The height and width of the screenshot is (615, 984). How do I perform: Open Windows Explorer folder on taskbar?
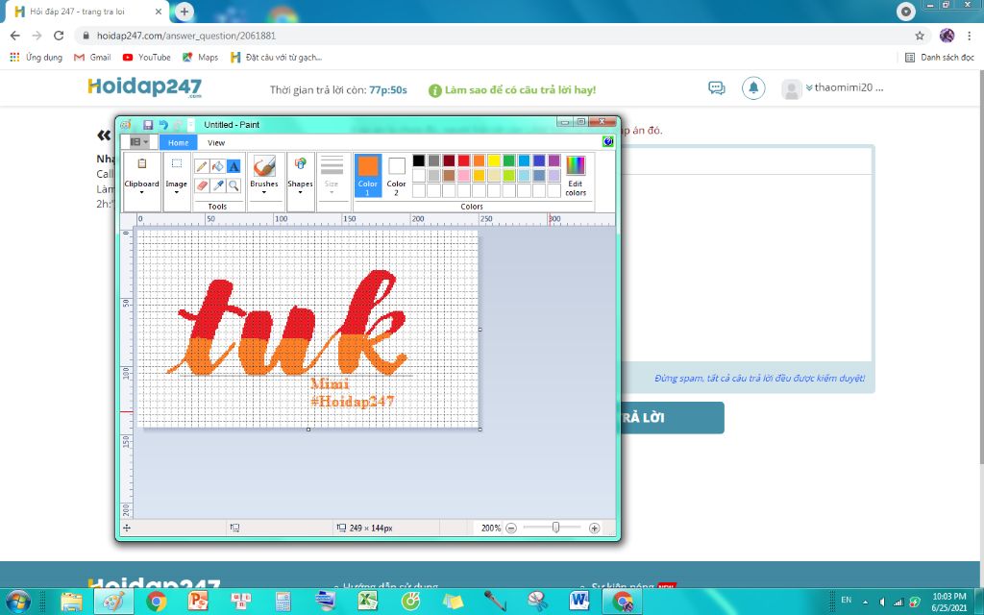click(x=71, y=602)
